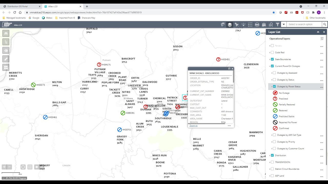
Task: Expand the Code Red layer arrow
Action: [270, 52]
